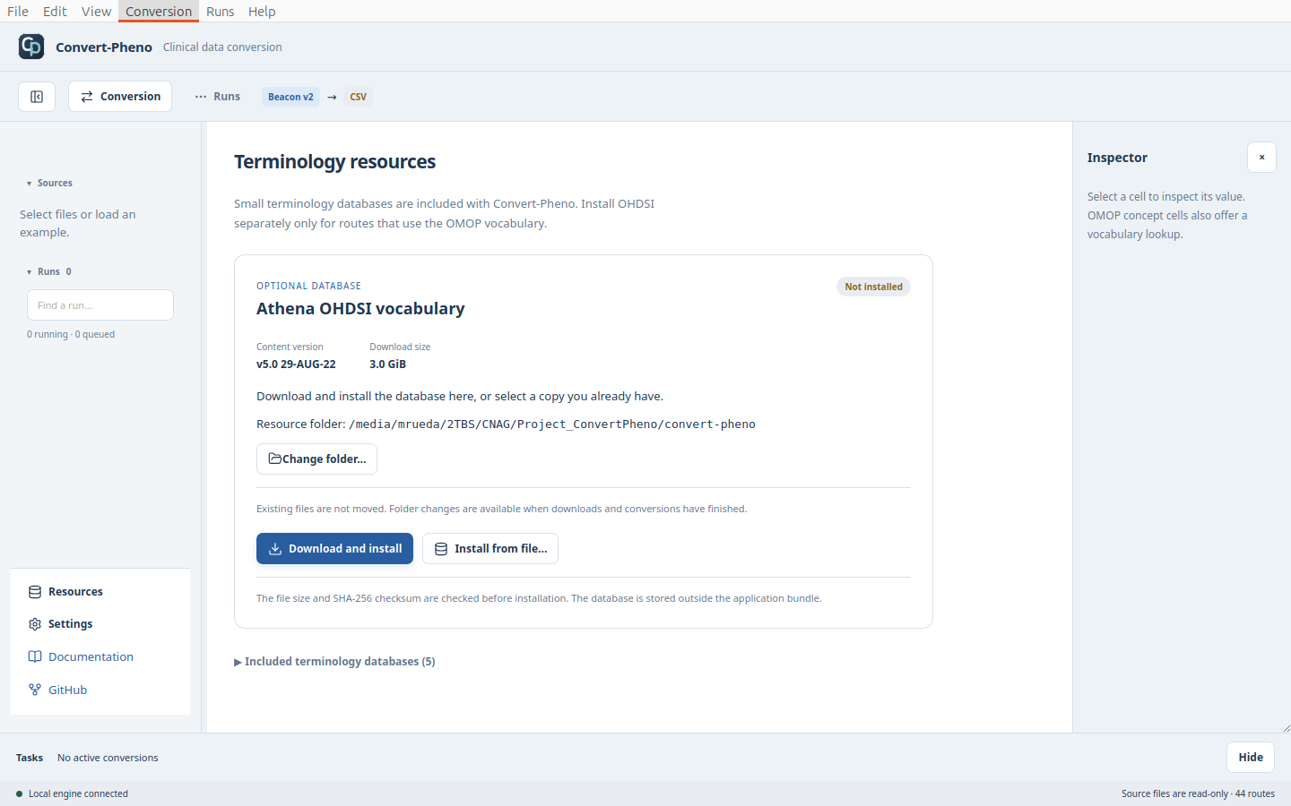Click the Convert-Pheno app logo
The height and width of the screenshot is (806, 1291).
click(31, 47)
